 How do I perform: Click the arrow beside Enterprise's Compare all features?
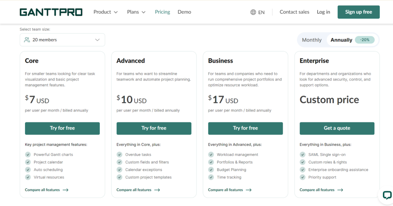pos(340,190)
